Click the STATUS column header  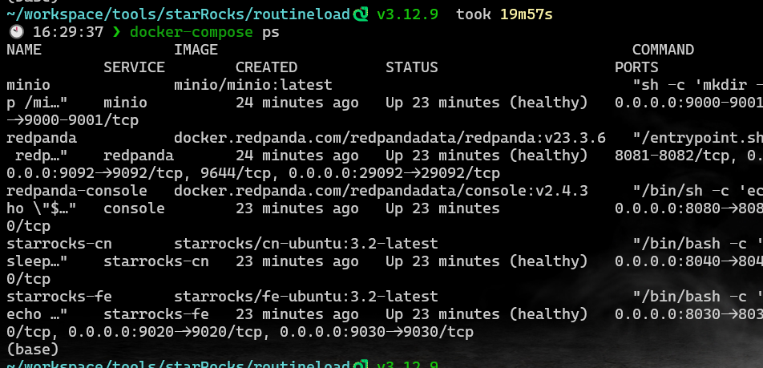[x=412, y=67]
